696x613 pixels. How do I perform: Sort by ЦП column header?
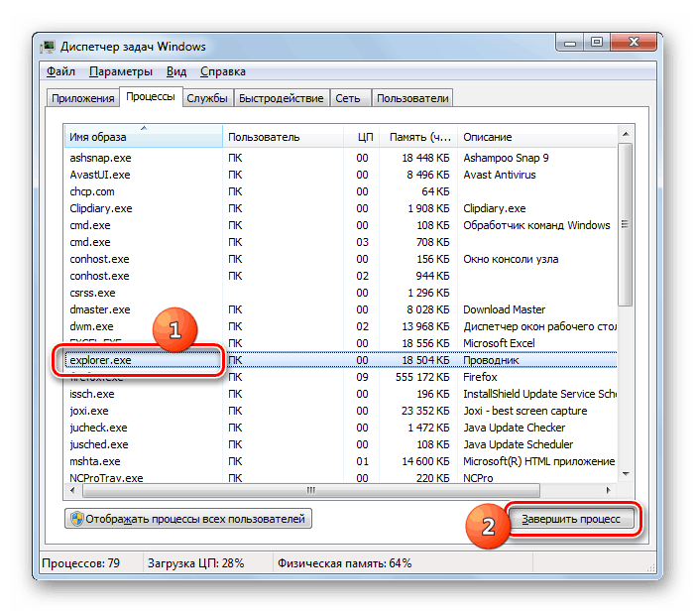[x=361, y=136]
